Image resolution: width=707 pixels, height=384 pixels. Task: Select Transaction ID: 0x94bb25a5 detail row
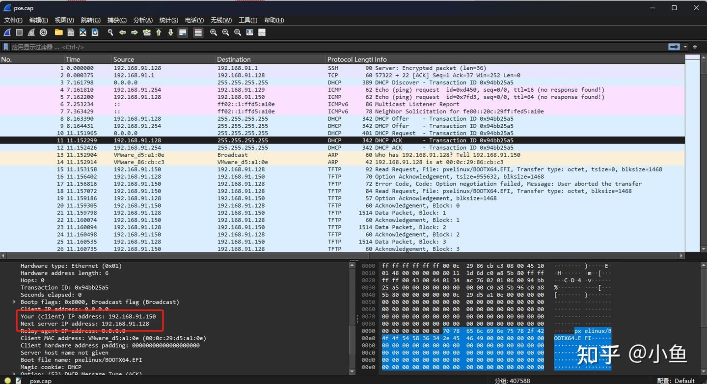[x=64, y=288]
